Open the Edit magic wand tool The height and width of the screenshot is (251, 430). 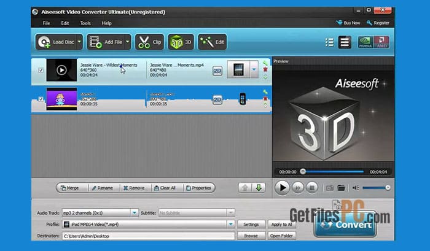pos(213,42)
